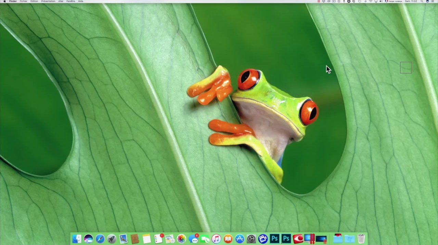Open the Fichier menu

pyautogui.click(x=23, y=1)
